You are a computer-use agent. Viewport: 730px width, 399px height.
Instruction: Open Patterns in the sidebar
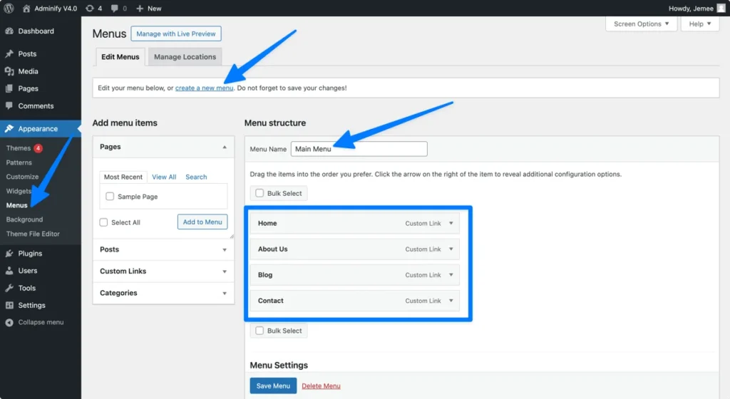(19, 162)
